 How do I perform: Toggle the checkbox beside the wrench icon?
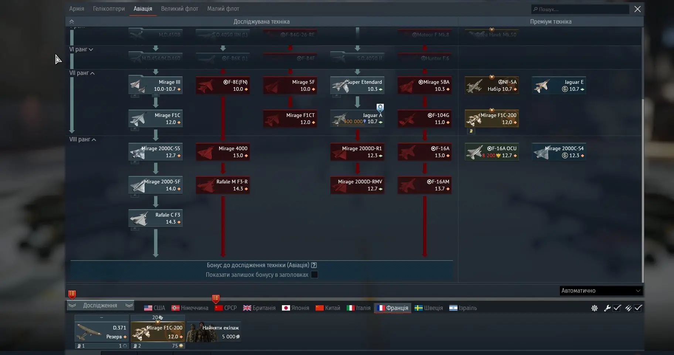(617, 308)
